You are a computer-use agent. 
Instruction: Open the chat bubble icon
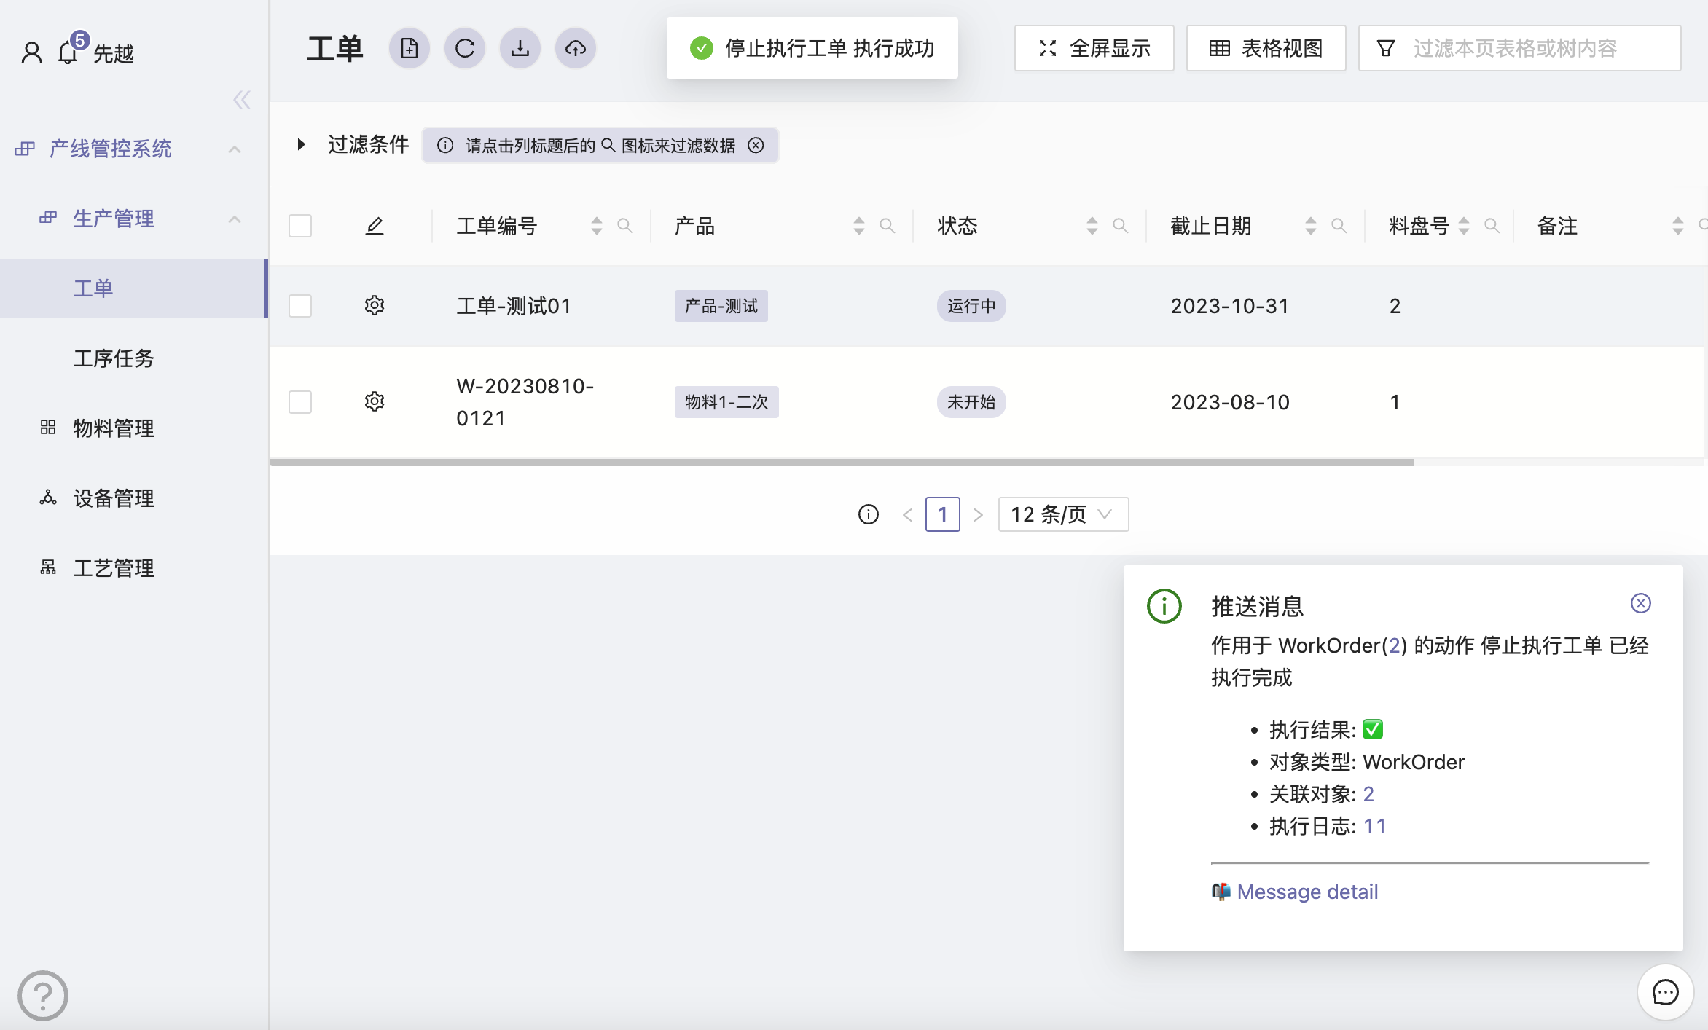point(1665,992)
